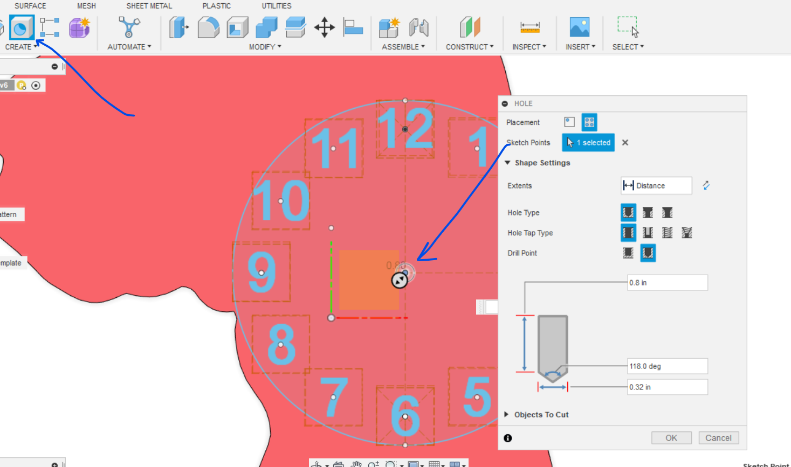Image resolution: width=791 pixels, height=467 pixels.
Task: Click the Create Form icon beside Create Sketch
Action: click(50, 27)
